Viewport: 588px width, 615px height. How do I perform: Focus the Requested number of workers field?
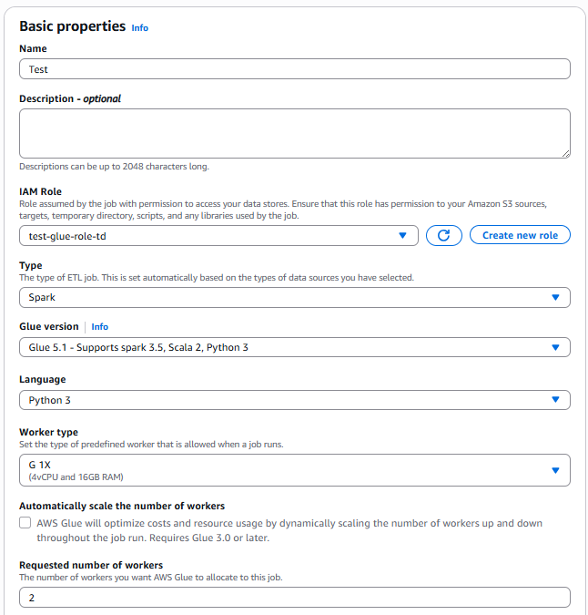[295, 598]
